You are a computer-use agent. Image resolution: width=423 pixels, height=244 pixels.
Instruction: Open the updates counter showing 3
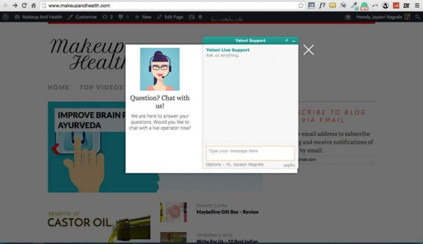click(107, 17)
